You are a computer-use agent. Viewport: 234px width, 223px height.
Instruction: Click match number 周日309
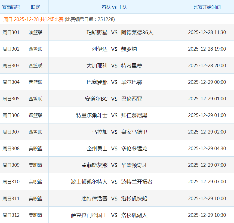click(11, 165)
